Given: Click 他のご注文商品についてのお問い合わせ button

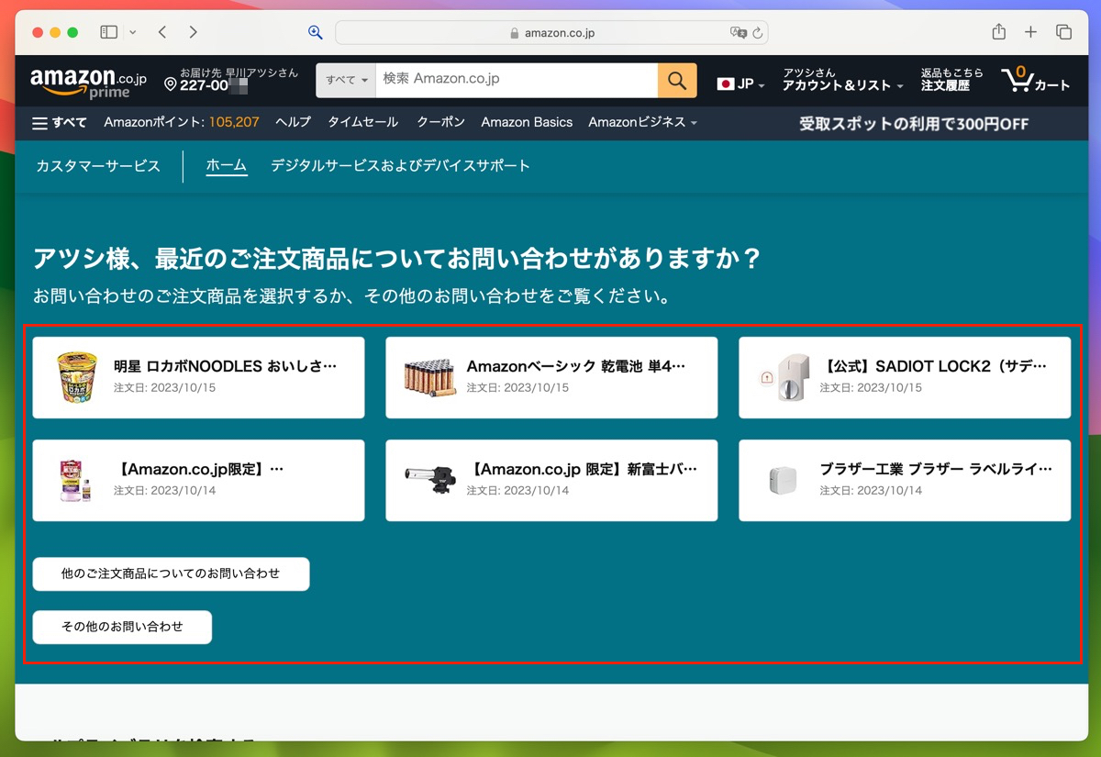Looking at the screenshot, I should click(171, 573).
